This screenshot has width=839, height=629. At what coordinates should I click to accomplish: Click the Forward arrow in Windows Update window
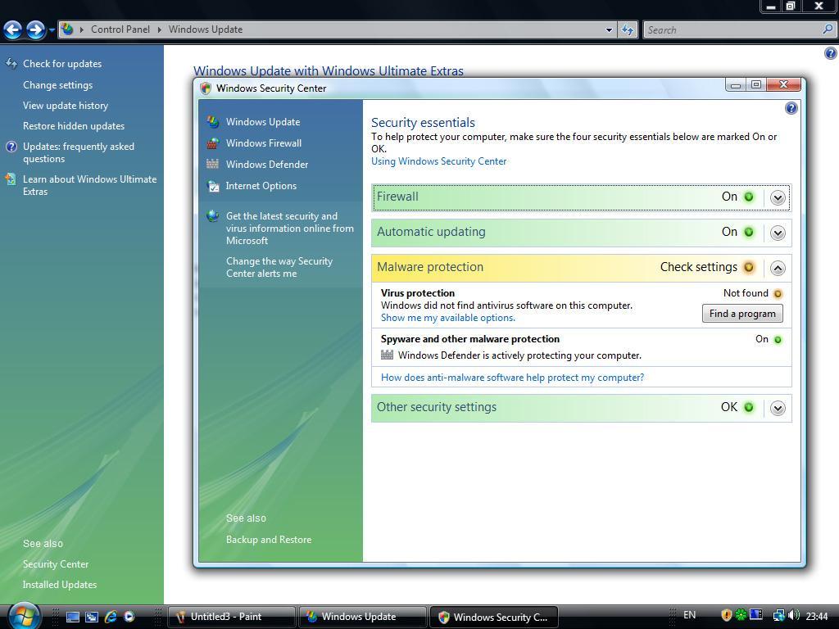(x=35, y=29)
